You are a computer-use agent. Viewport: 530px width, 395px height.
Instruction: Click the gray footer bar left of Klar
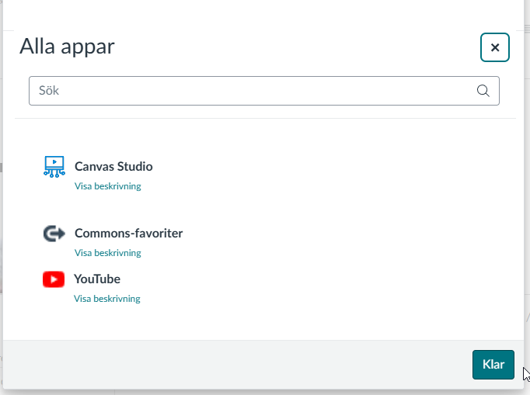[236, 365]
